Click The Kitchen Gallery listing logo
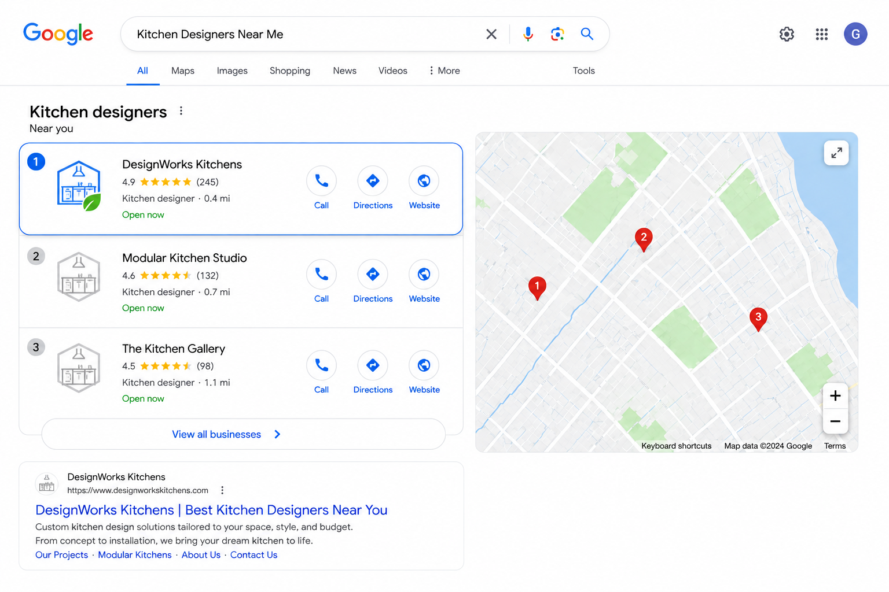Image resolution: width=889 pixels, height=592 pixels. pos(79,368)
